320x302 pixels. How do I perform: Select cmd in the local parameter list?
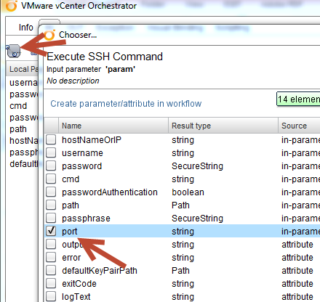(x=18, y=106)
